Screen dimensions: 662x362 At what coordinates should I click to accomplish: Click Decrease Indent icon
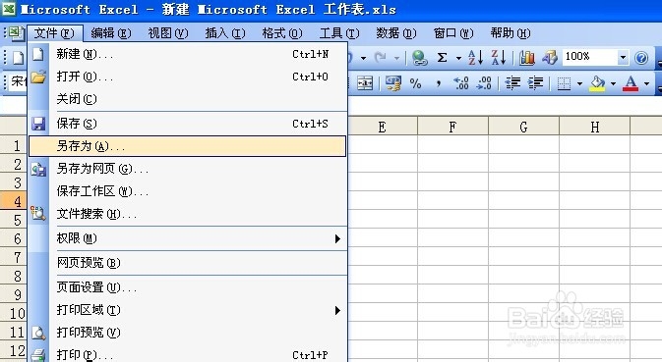click(512, 83)
